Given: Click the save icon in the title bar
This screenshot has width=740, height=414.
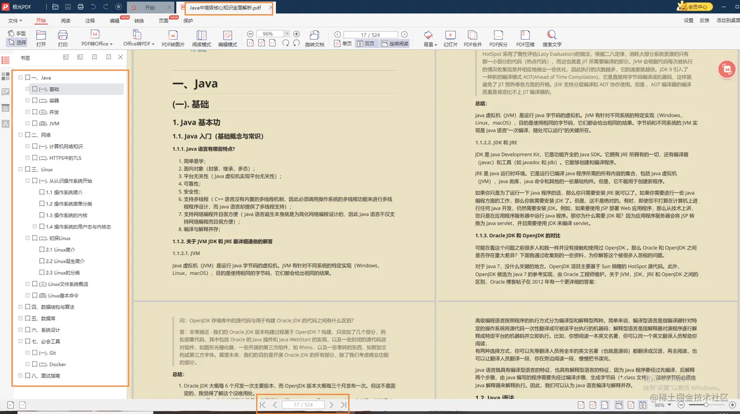Looking at the screenshot, I should (x=68, y=7).
